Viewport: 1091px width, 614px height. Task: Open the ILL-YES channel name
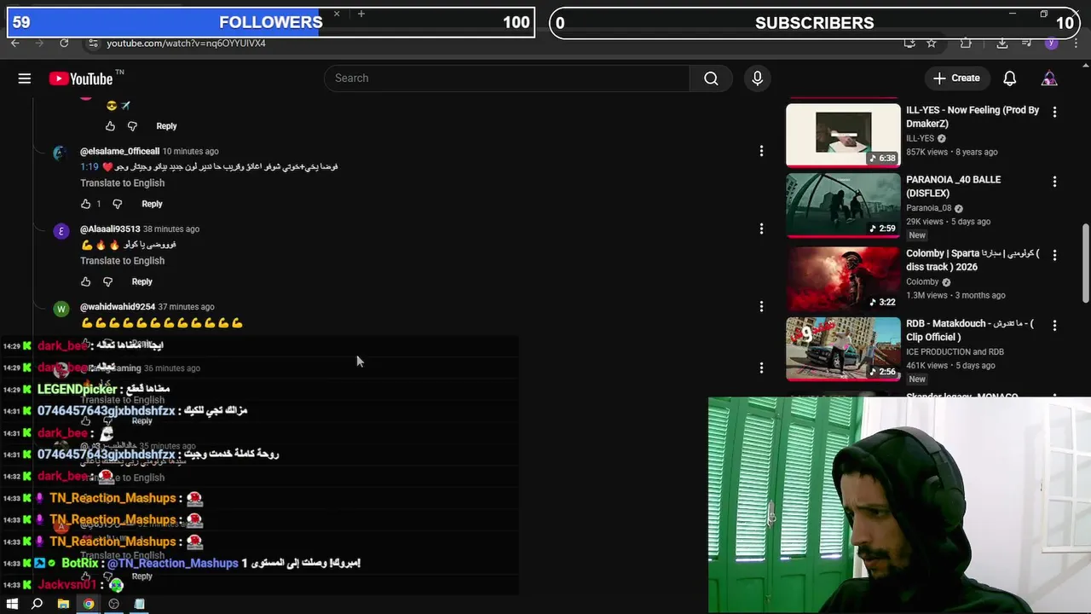click(x=920, y=138)
